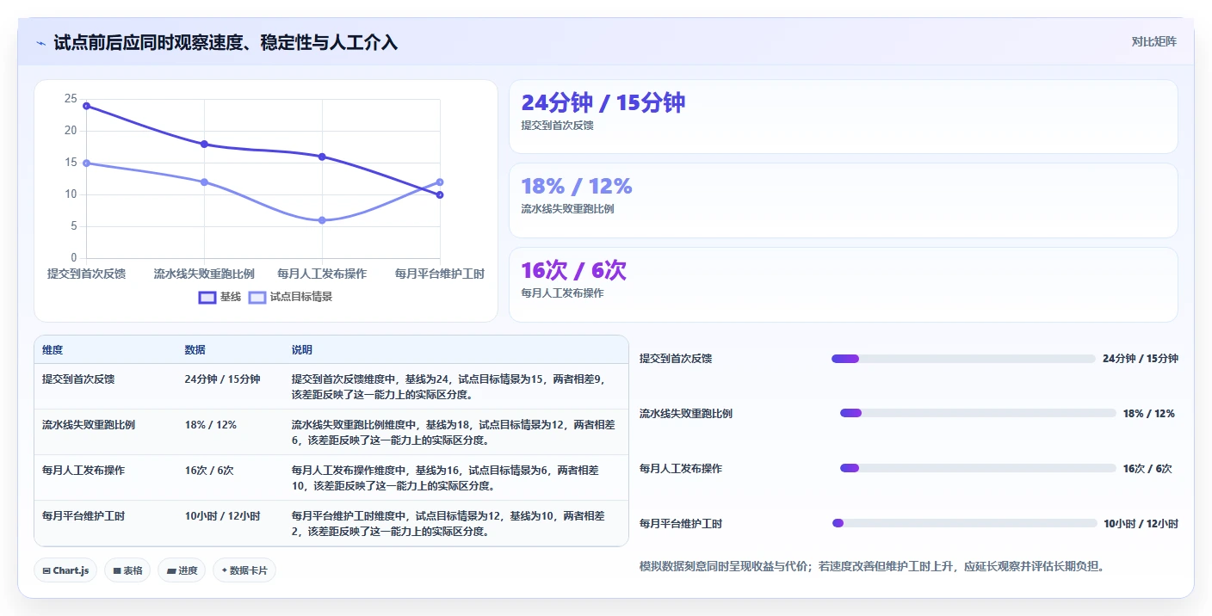Viewport: 1212px width, 616px height.
Task: Click the 16次 / 6次 data cell in the table
Action: (x=209, y=471)
